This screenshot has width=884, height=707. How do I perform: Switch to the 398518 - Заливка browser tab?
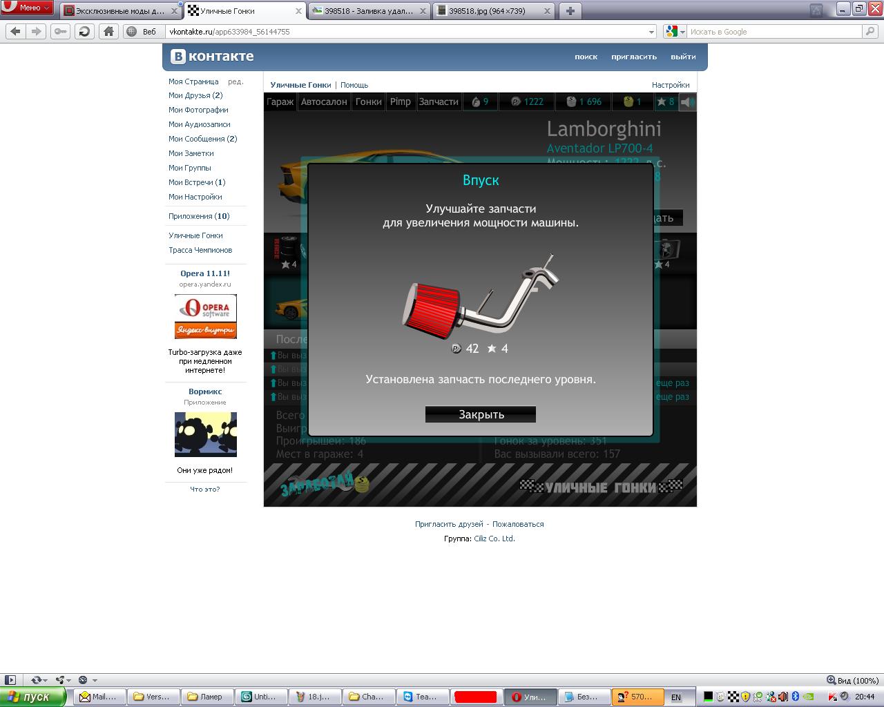pos(369,11)
